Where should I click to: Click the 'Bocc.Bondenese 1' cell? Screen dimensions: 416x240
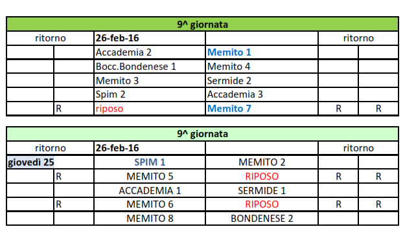click(x=150, y=67)
